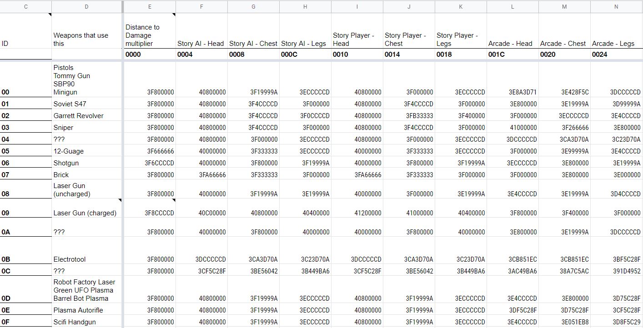
Task: Click the column N header letter
Action: [x=616, y=6]
